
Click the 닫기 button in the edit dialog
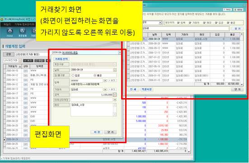click(110, 132)
